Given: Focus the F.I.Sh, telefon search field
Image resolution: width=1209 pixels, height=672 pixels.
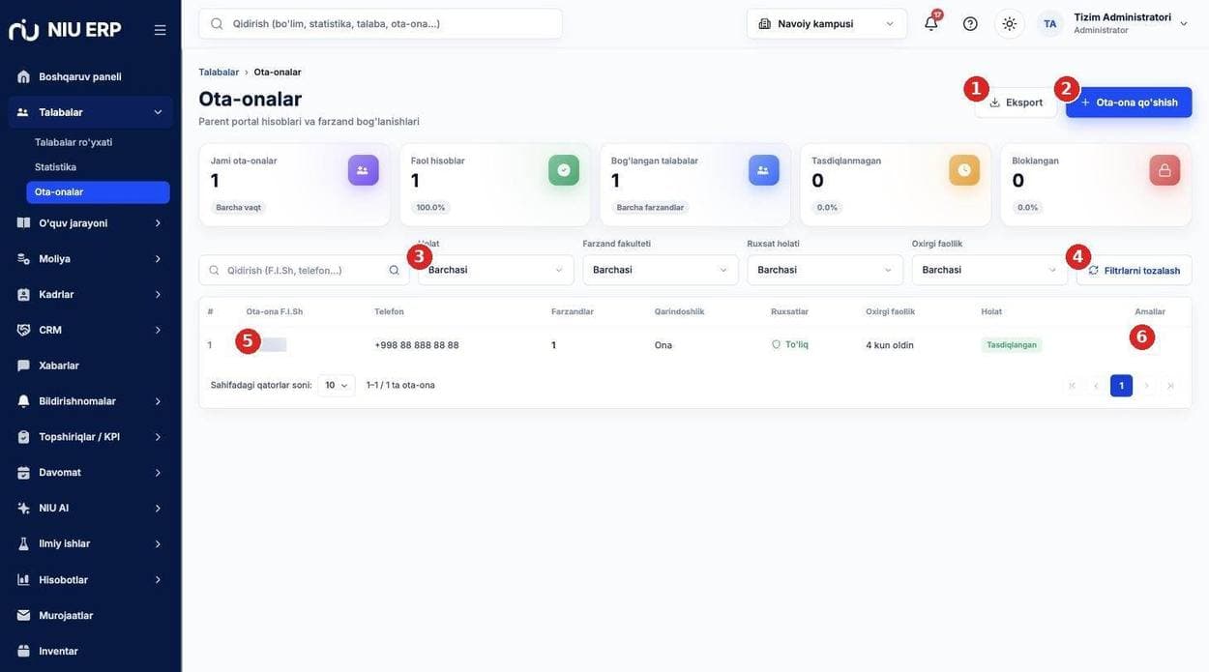Looking at the screenshot, I should pyautogui.click(x=304, y=270).
